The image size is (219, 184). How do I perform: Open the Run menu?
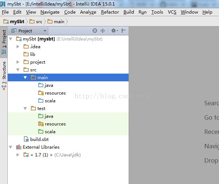click(x=143, y=12)
